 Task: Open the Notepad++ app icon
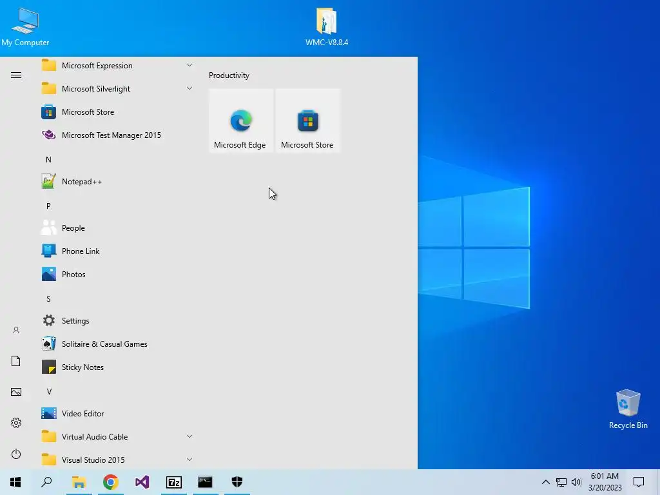[49, 181]
